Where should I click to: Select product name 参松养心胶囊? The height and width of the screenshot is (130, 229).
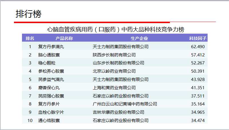[x=51, y=71]
